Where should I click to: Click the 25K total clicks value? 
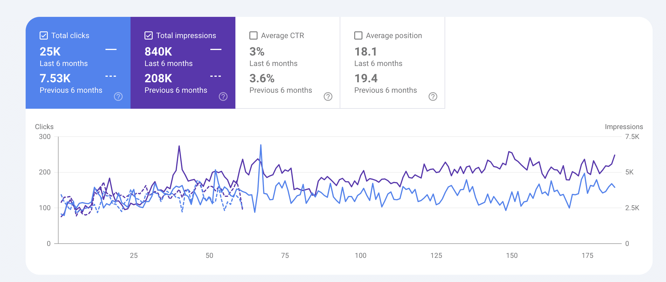(50, 52)
